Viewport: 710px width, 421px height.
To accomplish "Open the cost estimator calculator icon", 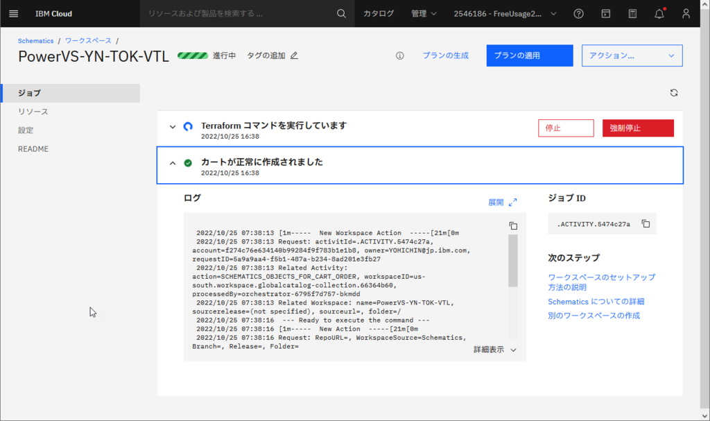I will tap(632, 14).
